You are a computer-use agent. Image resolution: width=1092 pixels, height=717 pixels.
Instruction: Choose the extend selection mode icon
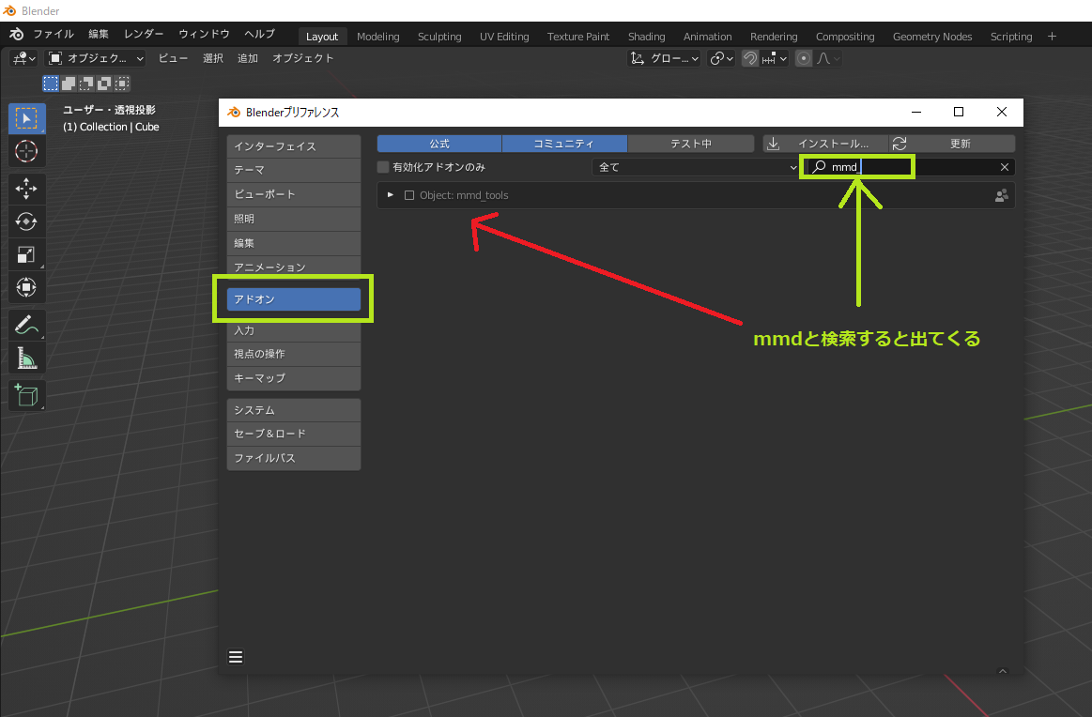click(x=69, y=84)
